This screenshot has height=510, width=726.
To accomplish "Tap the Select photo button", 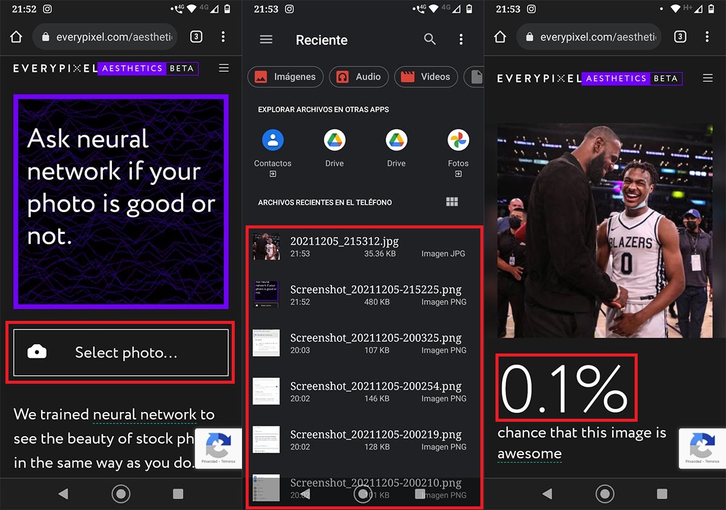I will [119, 352].
